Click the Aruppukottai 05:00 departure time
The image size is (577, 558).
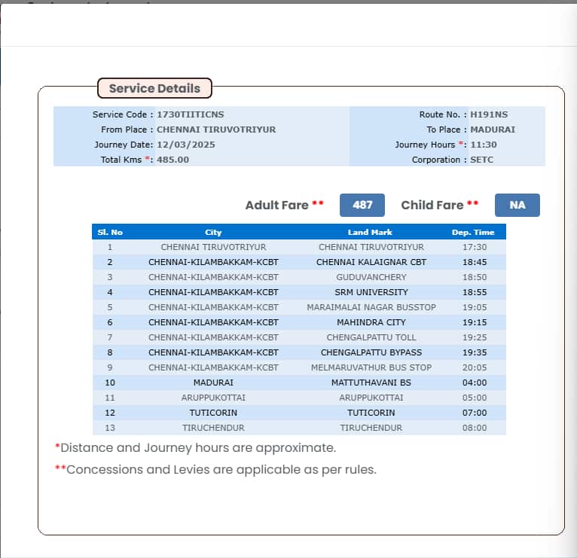pyautogui.click(x=475, y=398)
